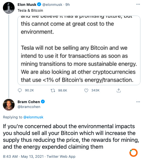Click the 8:43 AM May 13, 2021 timestamp
144x162 pixels.
23,156
